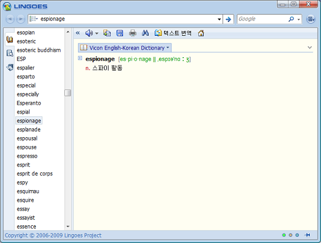Screen dimensions: 321x243
Task: Open the dictionary index icon in search box
Action: (x=34, y=19)
